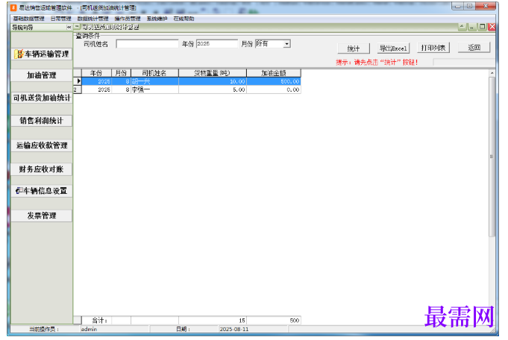The width and height of the screenshot is (508, 340).
Task: Open the 车辆运输管理 sidebar section
Action: click(42, 54)
